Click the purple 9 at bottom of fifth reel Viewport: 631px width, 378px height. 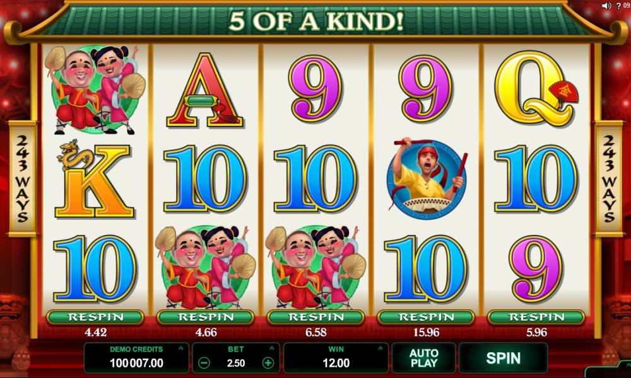click(536, 268)
